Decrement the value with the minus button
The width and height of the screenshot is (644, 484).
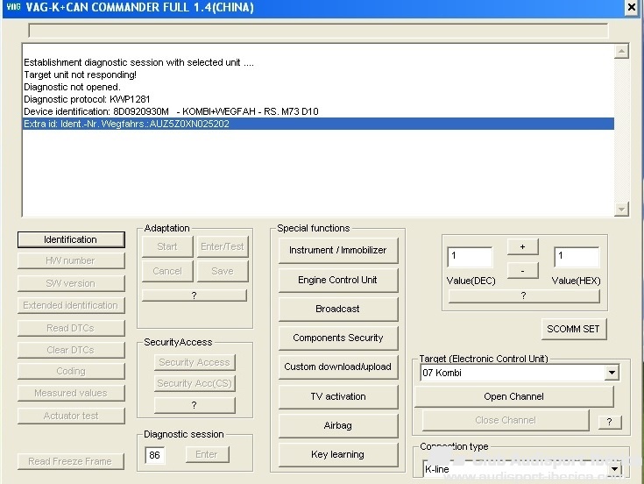pyautogui.click(x=522, y=271)
